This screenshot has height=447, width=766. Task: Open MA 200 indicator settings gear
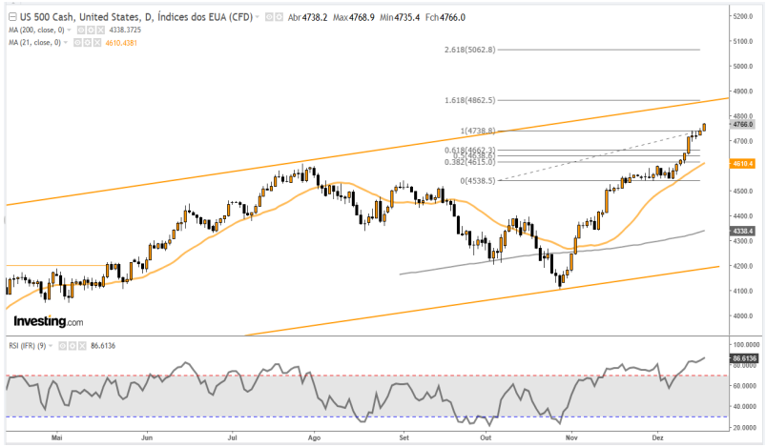pyautogui.click(x=91, y=30)
